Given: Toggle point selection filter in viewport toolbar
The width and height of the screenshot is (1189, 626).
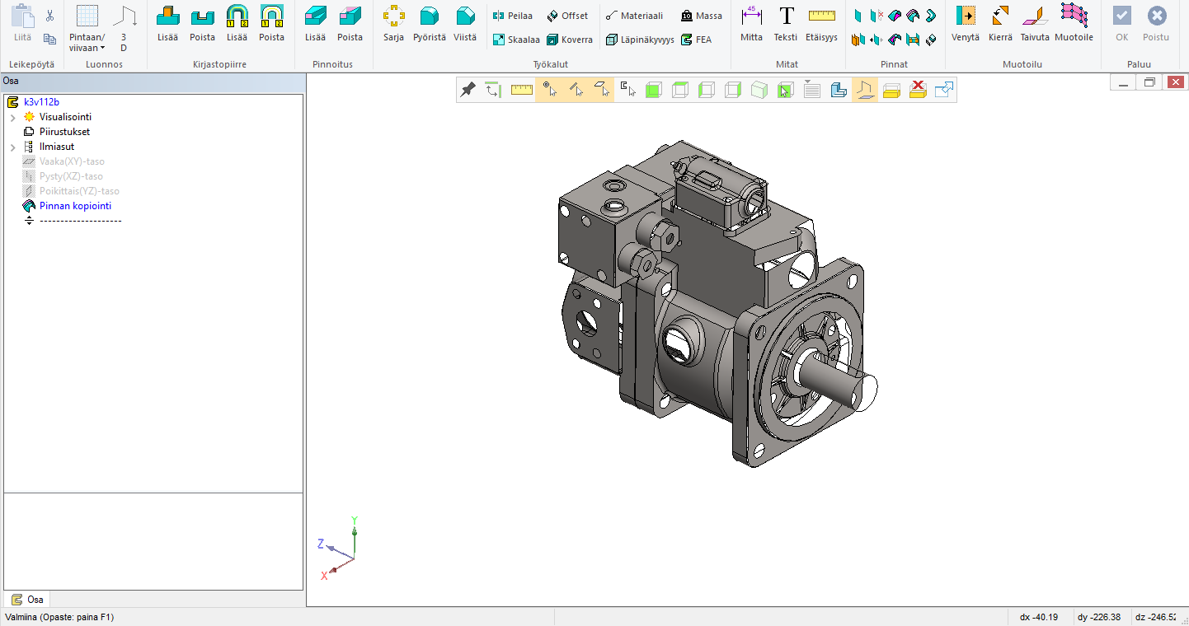Looking at the screenshot, I should click(x=549, y=90).
